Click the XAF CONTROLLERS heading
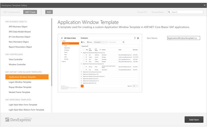Screen dimensions: 207x129 point(14,54)
